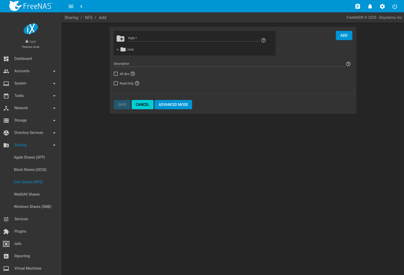Screen dimensions: 404x275
Task: Click the CANCEL button
Action: 142,105
